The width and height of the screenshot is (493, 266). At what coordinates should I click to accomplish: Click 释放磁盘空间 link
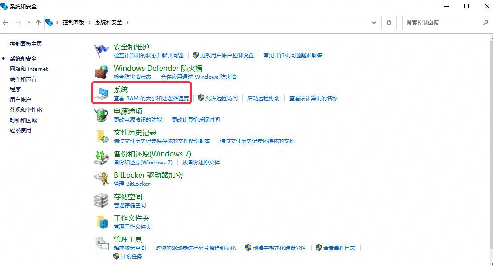[x=130, y=248]
